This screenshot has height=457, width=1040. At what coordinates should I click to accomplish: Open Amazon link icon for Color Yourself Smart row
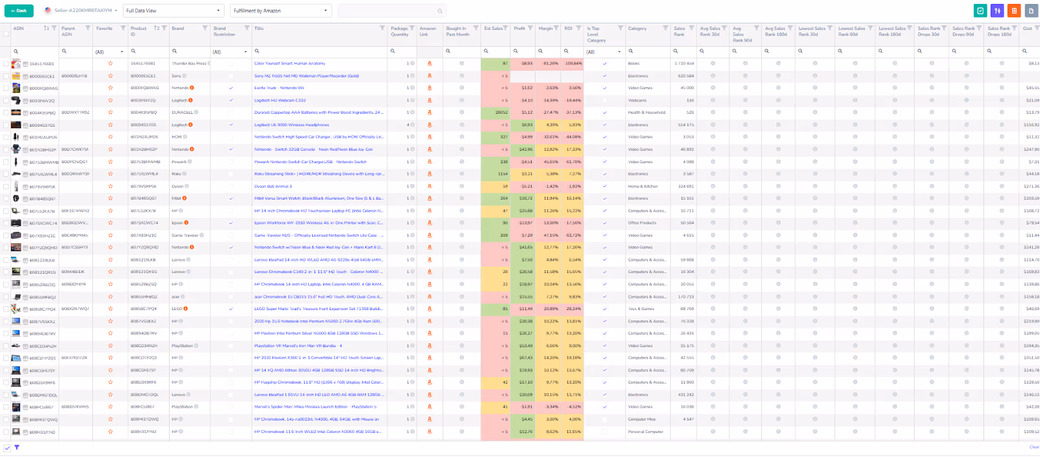429,64
